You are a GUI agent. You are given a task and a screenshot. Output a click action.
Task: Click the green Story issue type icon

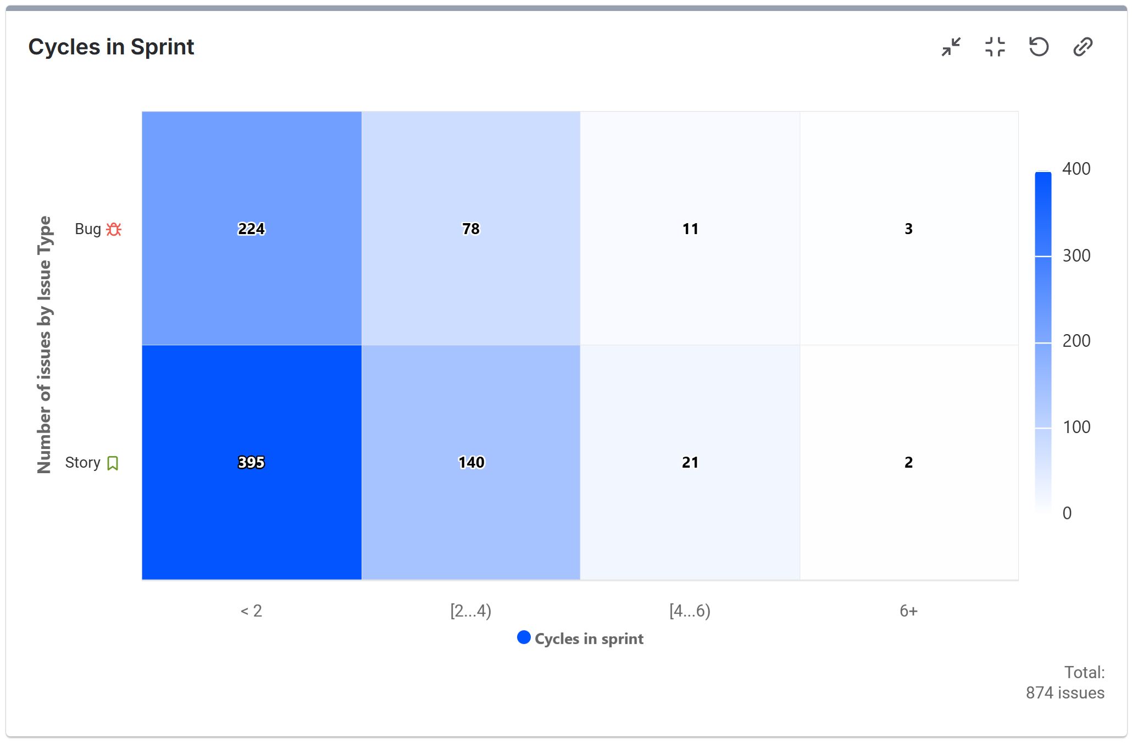113,463
